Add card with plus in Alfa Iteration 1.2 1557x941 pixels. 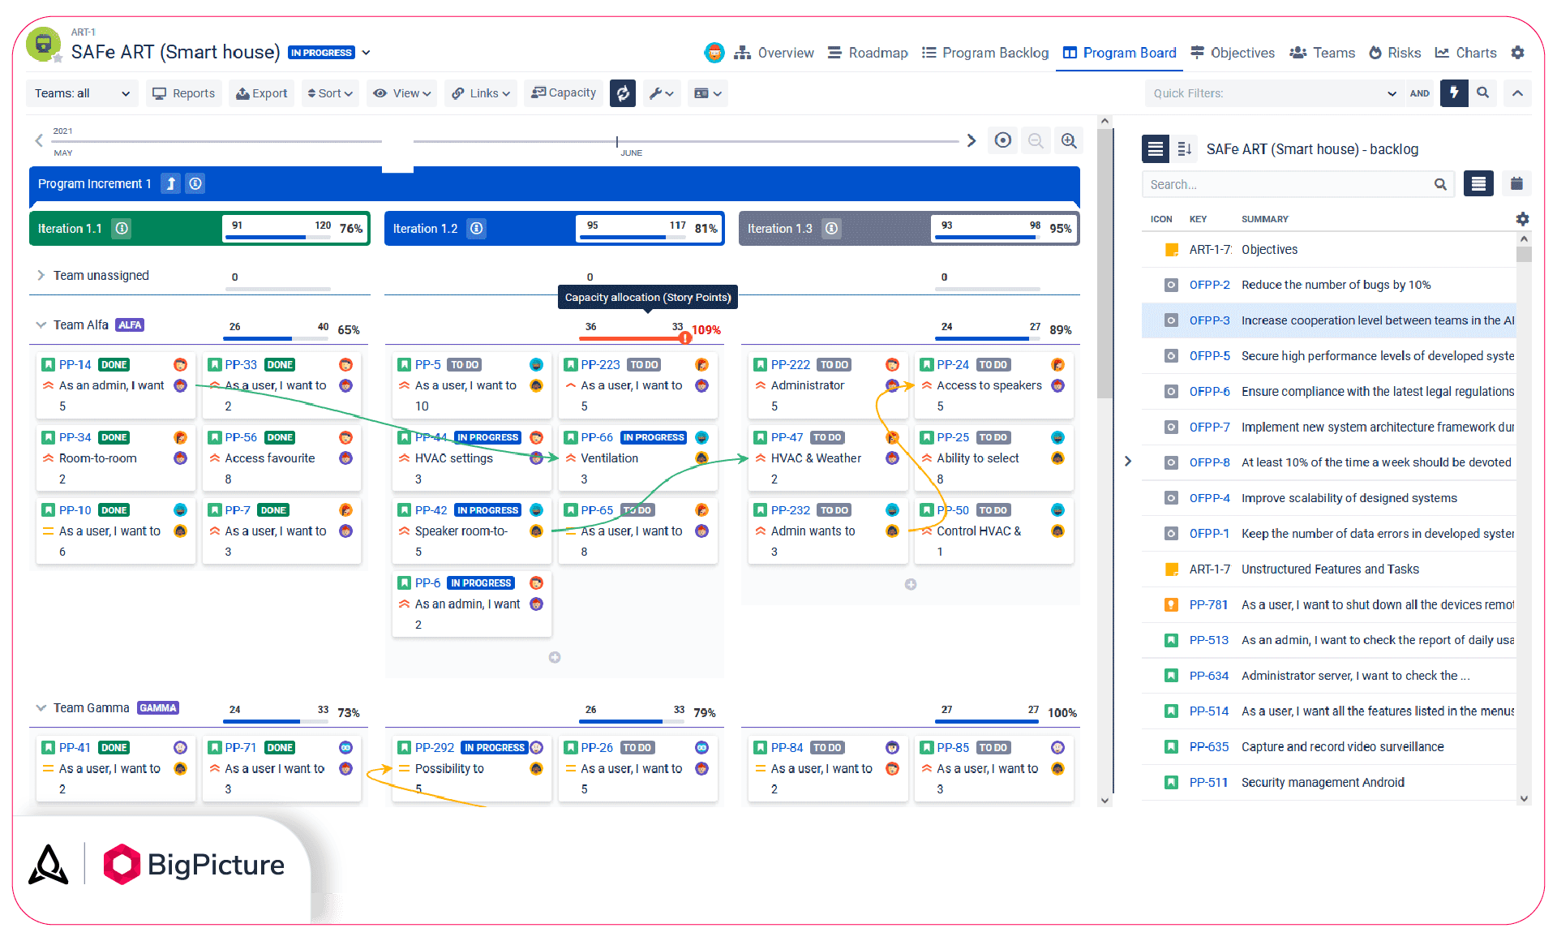pyautogui.click(x=555, y=657)
